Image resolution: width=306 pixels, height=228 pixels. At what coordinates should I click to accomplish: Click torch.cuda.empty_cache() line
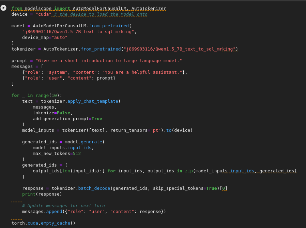coord(43,223)
